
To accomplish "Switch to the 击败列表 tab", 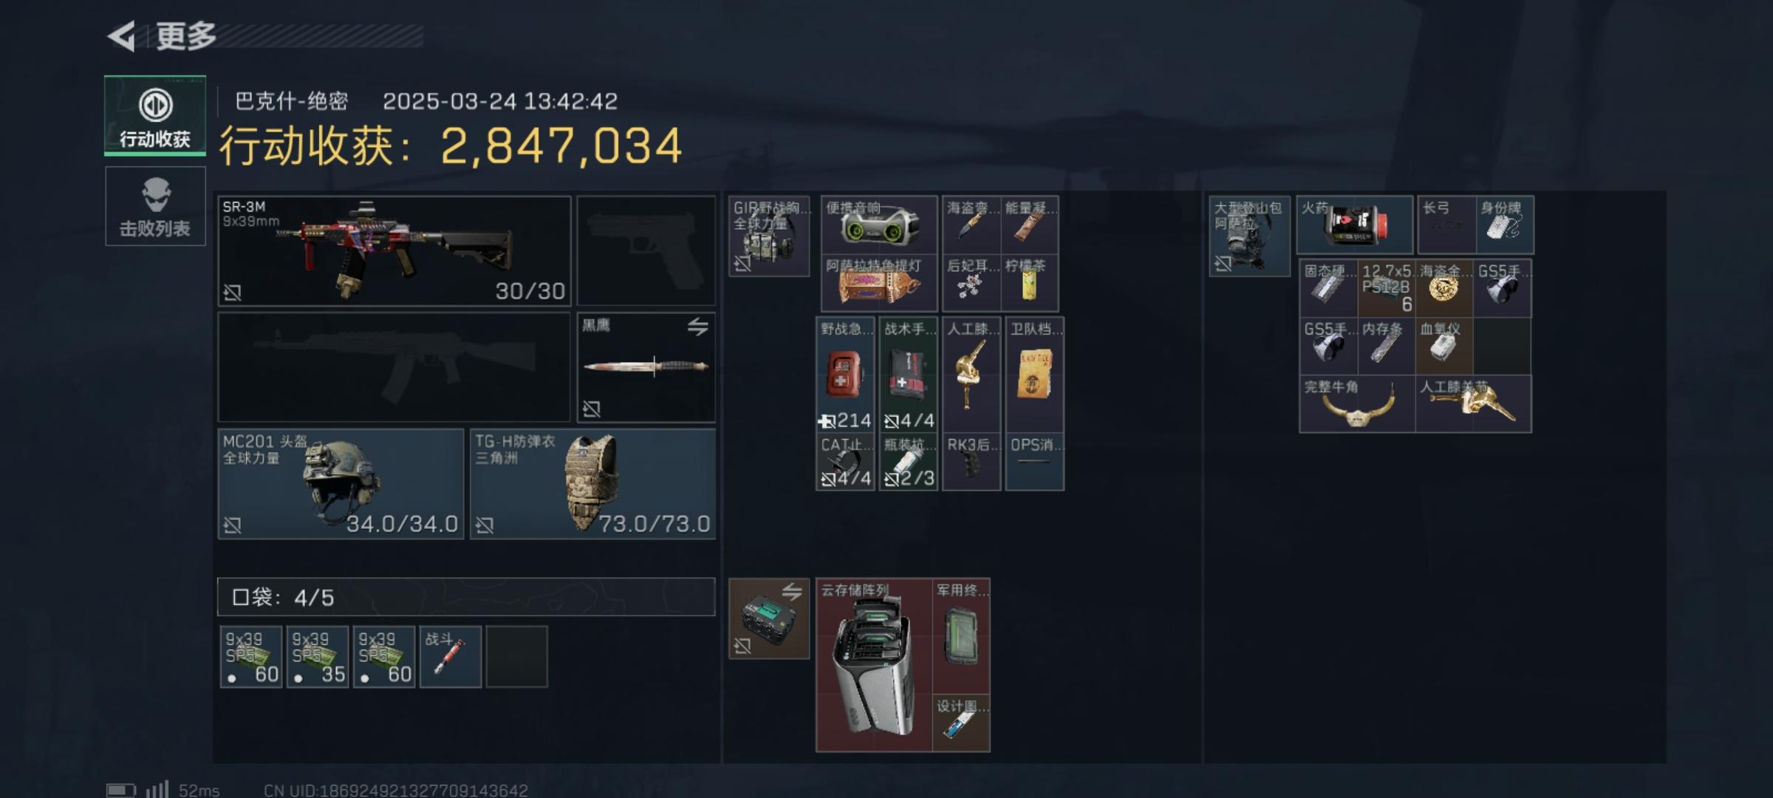I will point(155,206).
